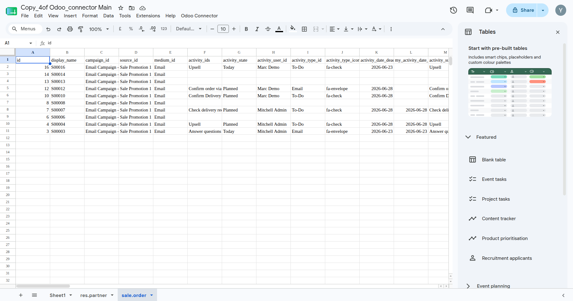Check the cloud document status icon

click(x=142, y=8)
